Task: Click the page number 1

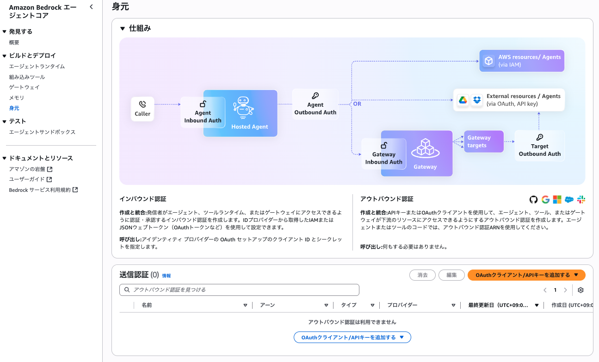Action: pos(555,290)
